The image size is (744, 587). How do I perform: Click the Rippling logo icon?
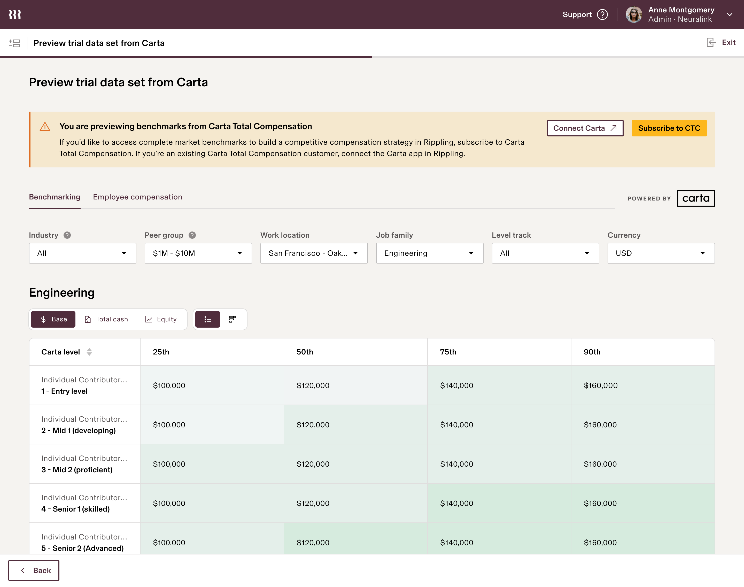point(14,14)
